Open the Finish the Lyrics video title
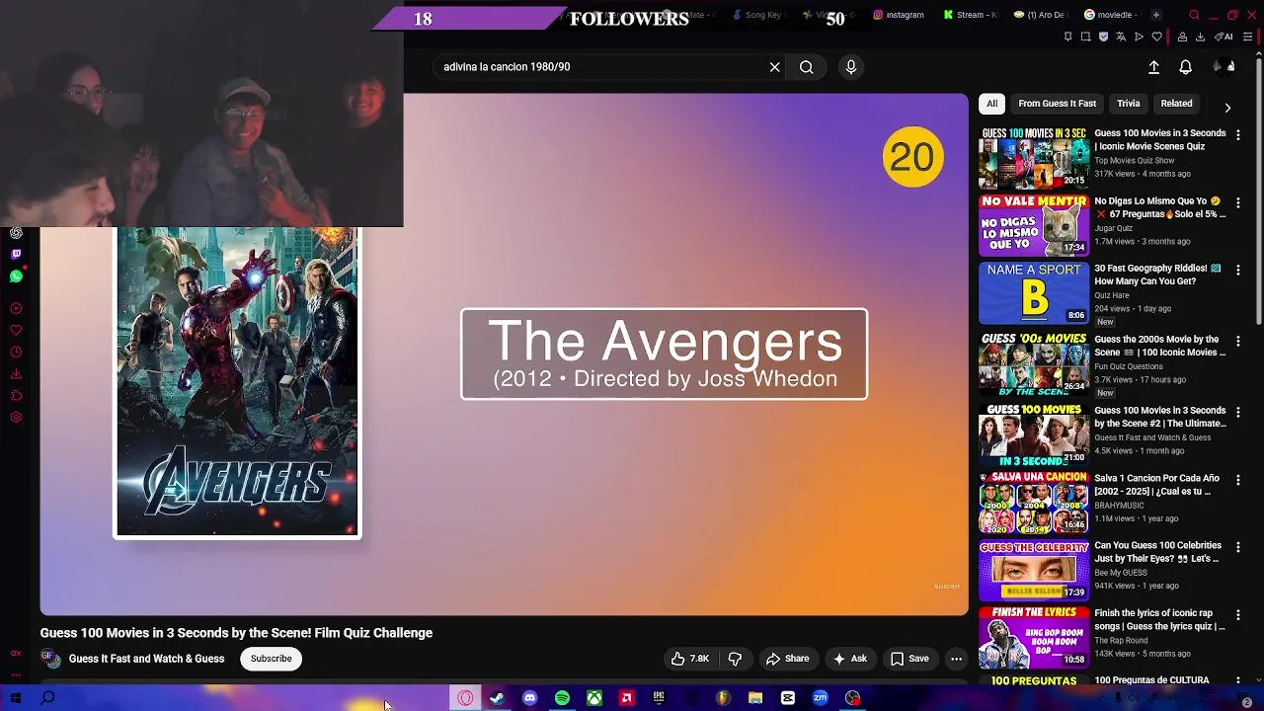The image size is (1264, 711). pyautogui.click(x=1159, y=619)
